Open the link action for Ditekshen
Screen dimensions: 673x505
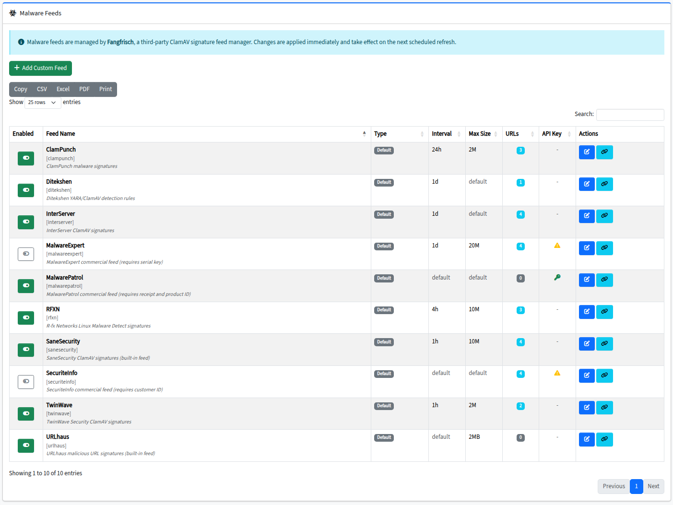coord(604,184)
